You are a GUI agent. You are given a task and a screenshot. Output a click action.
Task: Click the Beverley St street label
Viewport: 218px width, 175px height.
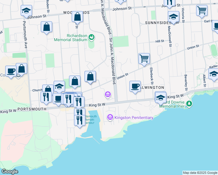tap(186, 83)
